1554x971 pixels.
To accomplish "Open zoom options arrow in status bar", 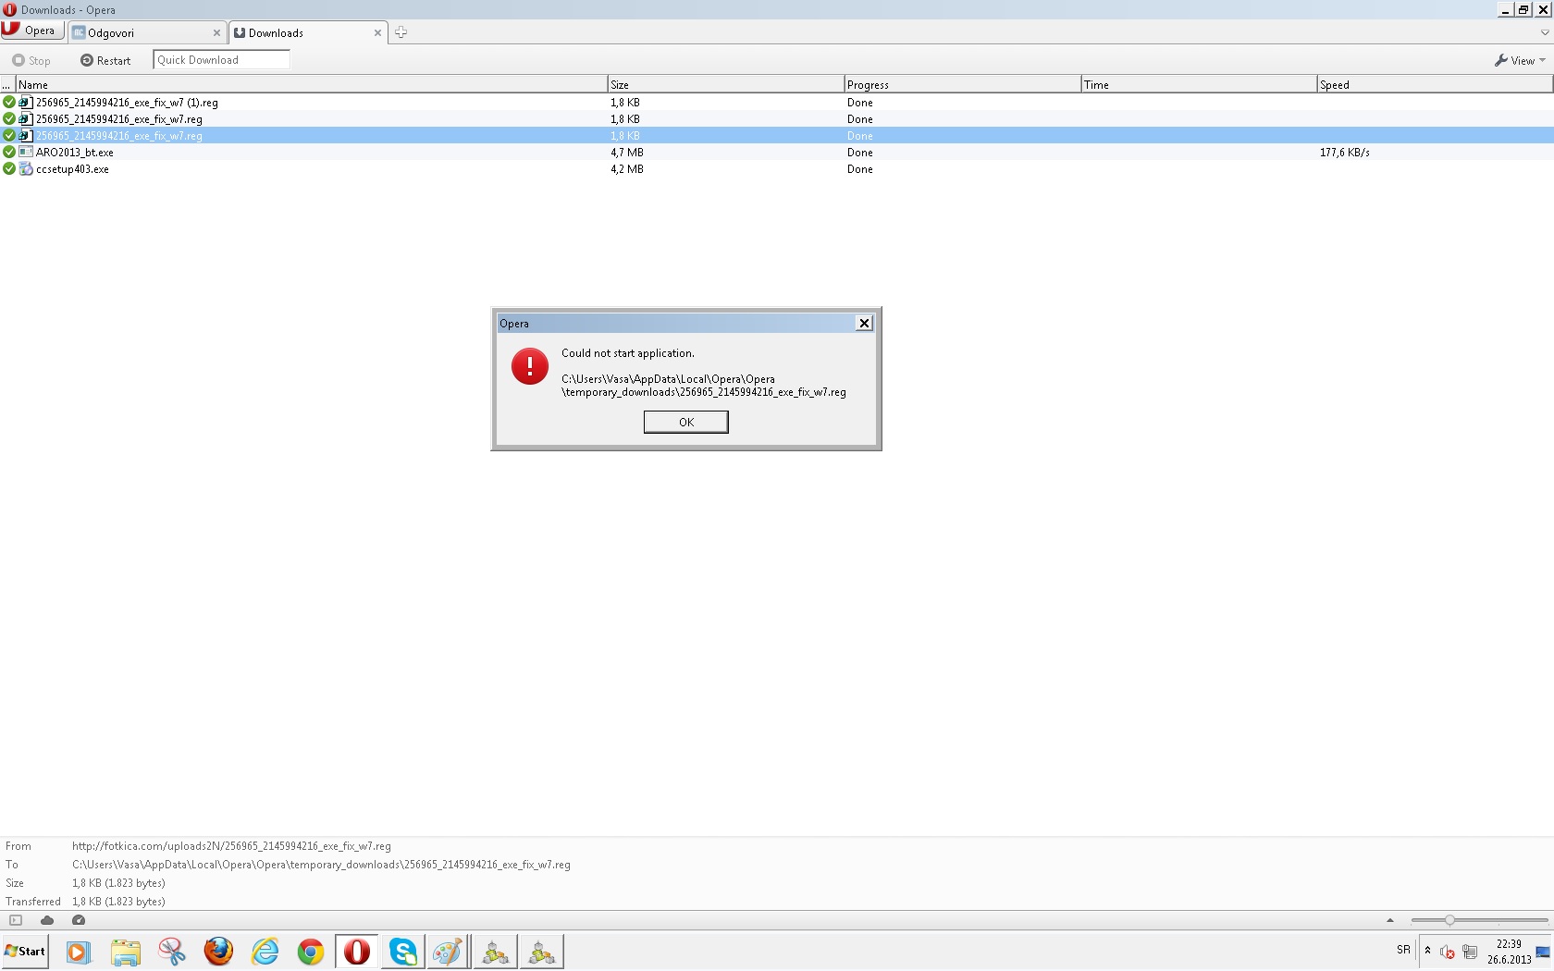I will 1390,920.
